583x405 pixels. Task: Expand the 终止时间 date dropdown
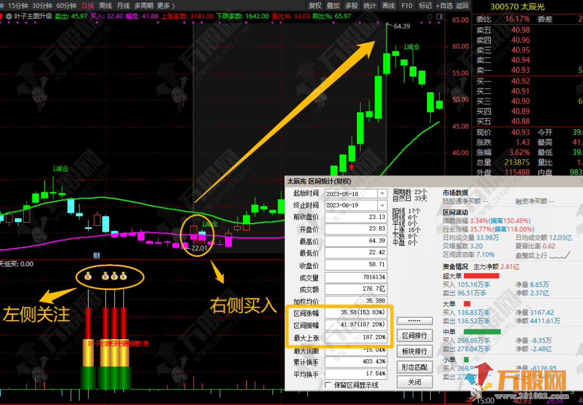[382, 205]
